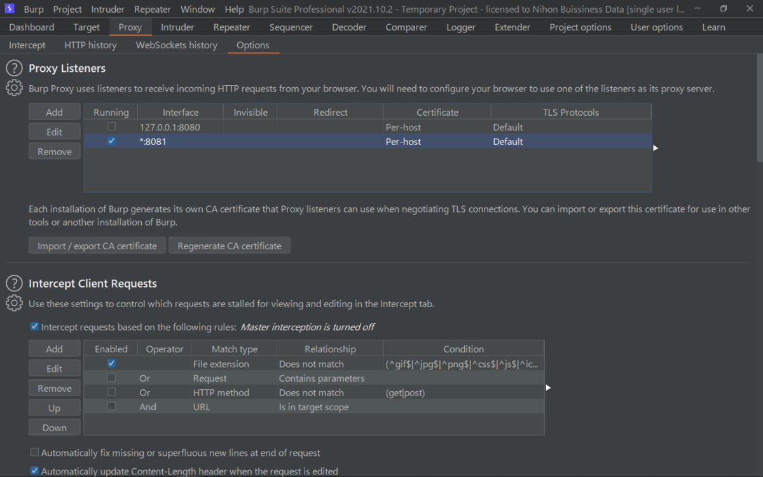The width and height of the screenshot is (763, 477).
Task: Enable the HTTP method rule checkbox
Action: pyautogui.click(x=111, y=392)
